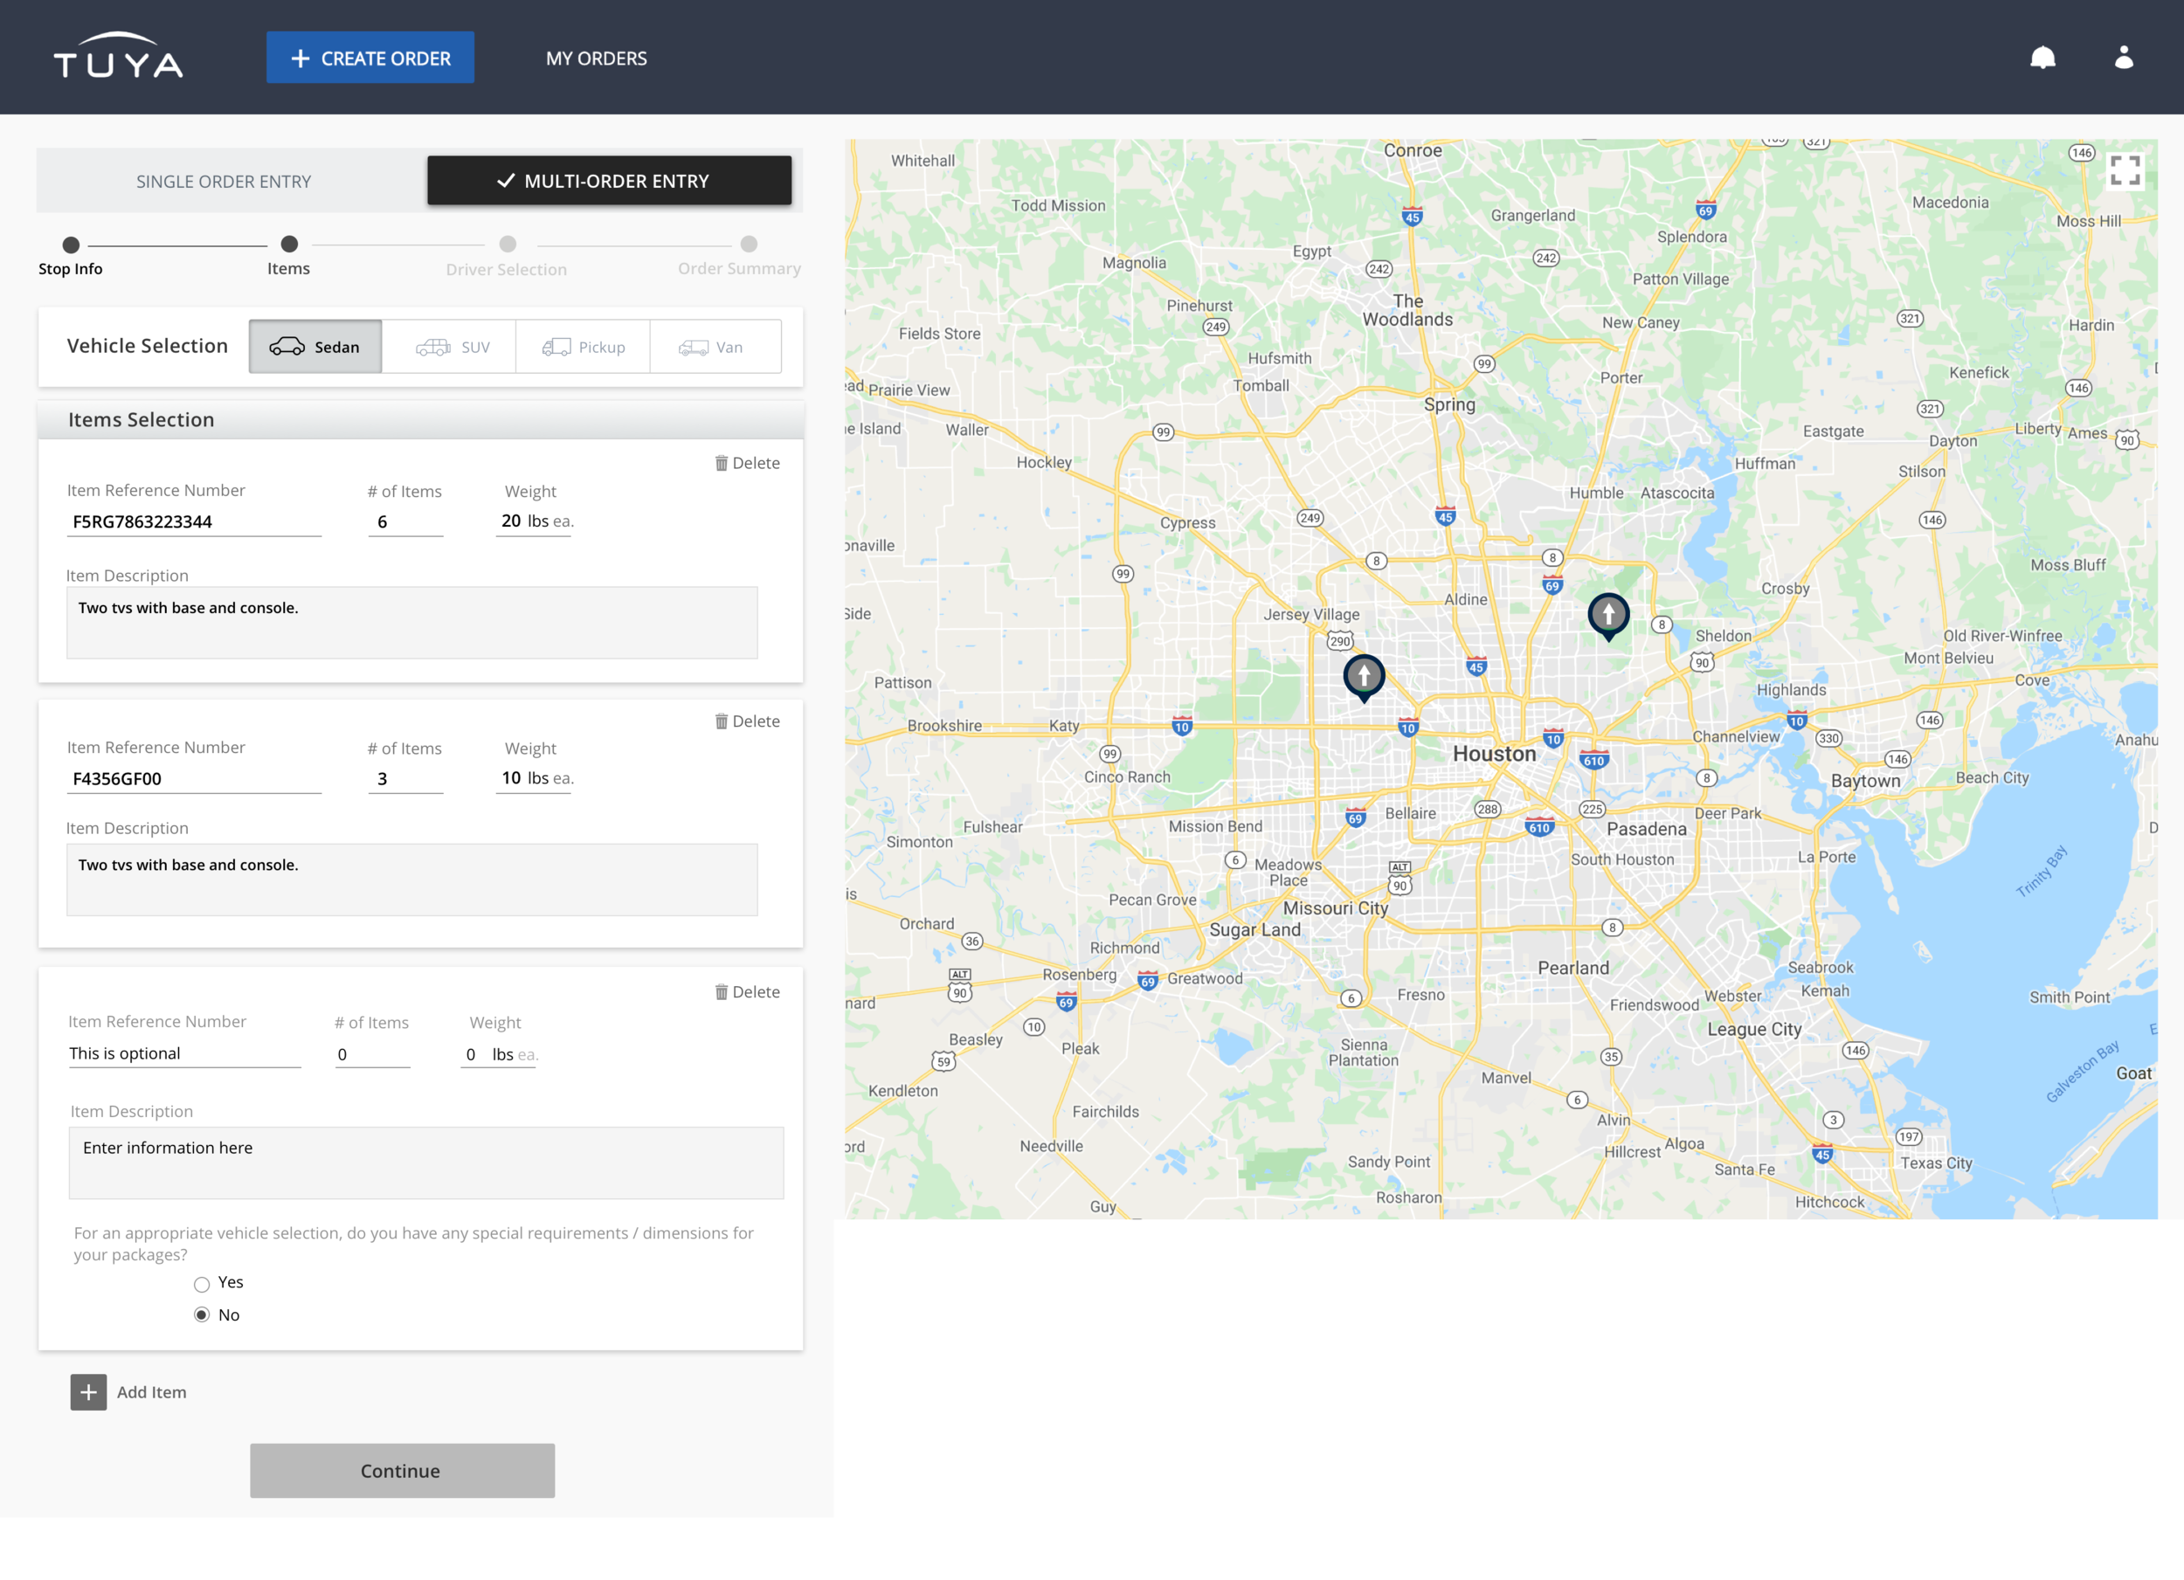Edit first item's description text area
Image resolution: width=2184 pixels, height=1580 pixels.
click(412, 623)
